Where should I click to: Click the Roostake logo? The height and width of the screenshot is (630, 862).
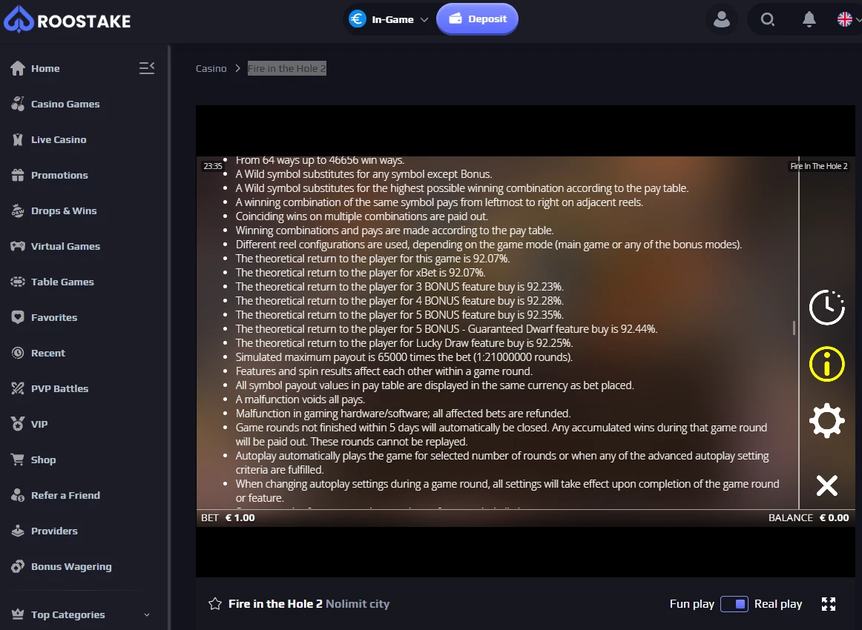tap(67, 20)
